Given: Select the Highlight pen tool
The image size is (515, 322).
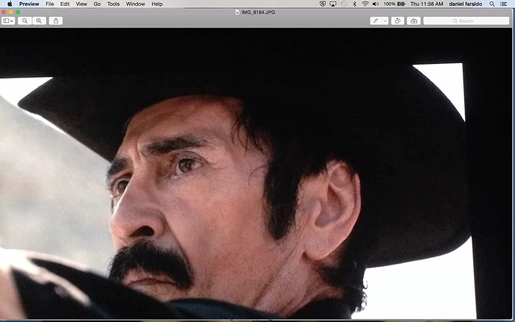Looking at the screenshot, I should 376,21.
